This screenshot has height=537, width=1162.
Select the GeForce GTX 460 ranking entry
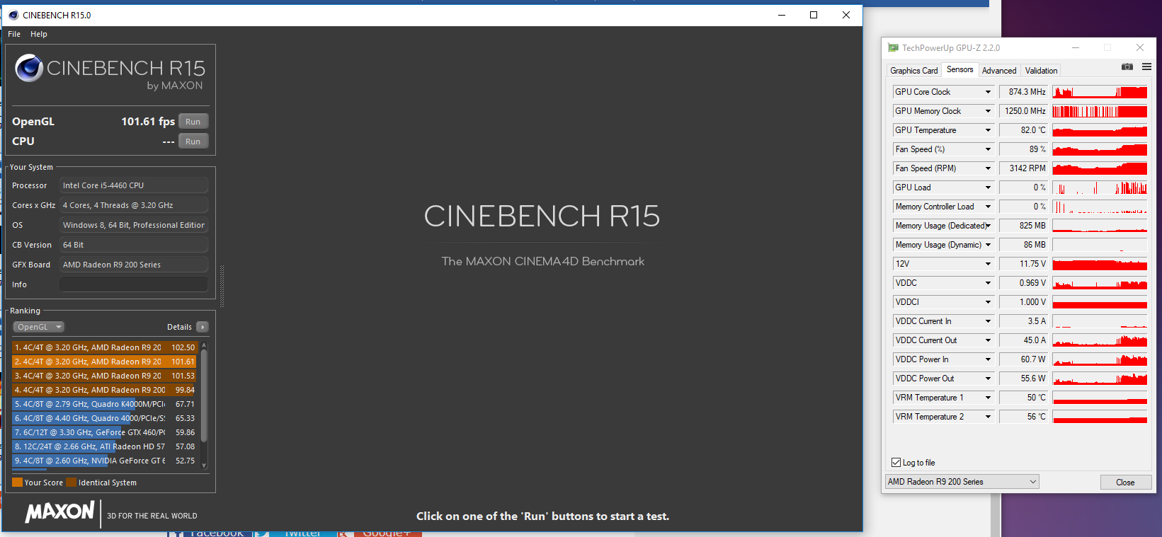(104, 432)
